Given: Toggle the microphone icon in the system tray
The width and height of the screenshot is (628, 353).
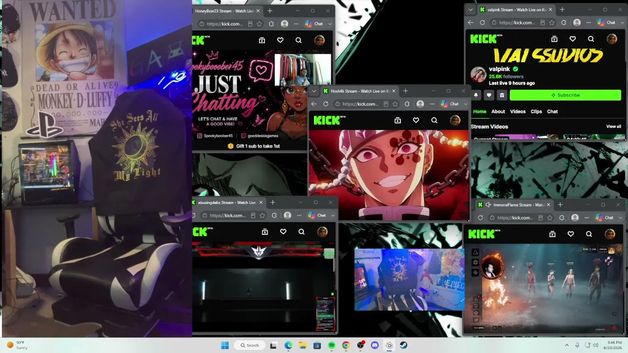Looking at the screenshot, I should coord(577,345).
